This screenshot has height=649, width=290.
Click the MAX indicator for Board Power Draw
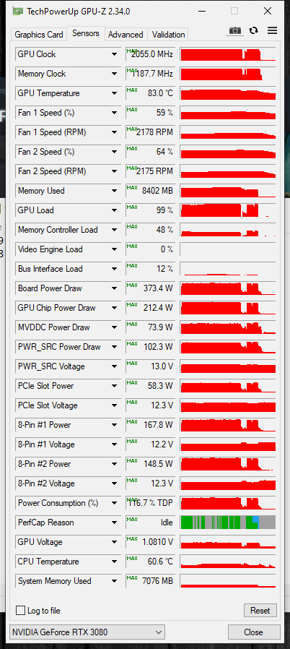coord(132,285)
